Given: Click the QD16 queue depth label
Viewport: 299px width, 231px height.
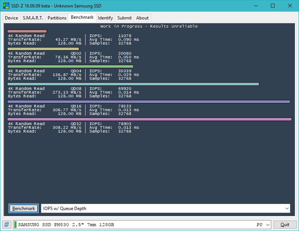Looking at the screenshot, I should (x=76, y=106).
